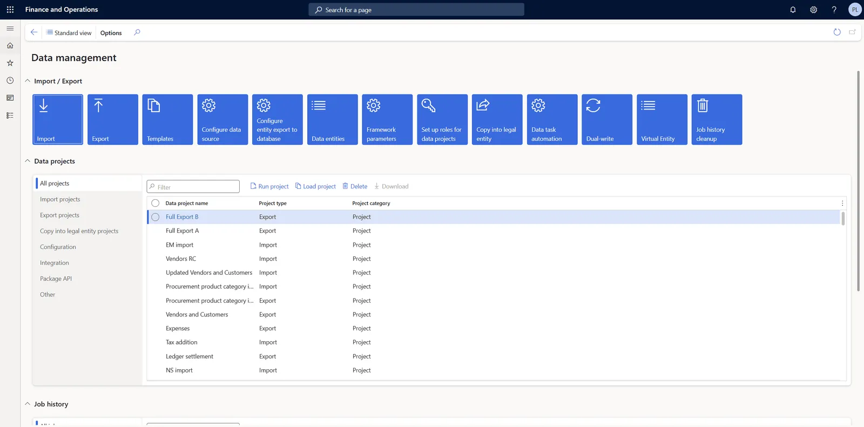Open Configure entity export to database tile
Screen dimensions: 864x427
pos(278,119)
